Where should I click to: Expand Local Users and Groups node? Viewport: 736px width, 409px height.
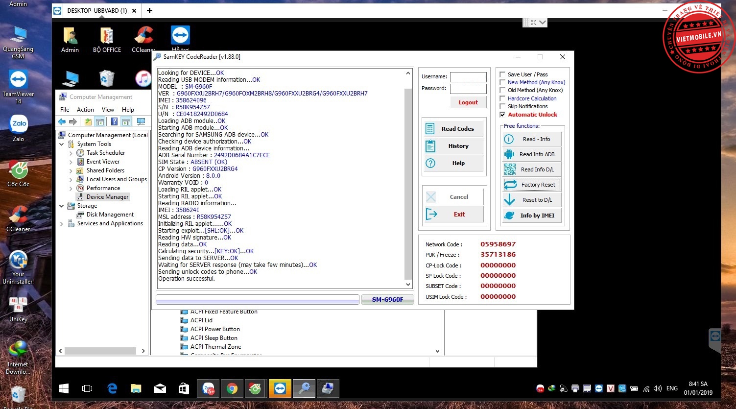tap(71, 180)
